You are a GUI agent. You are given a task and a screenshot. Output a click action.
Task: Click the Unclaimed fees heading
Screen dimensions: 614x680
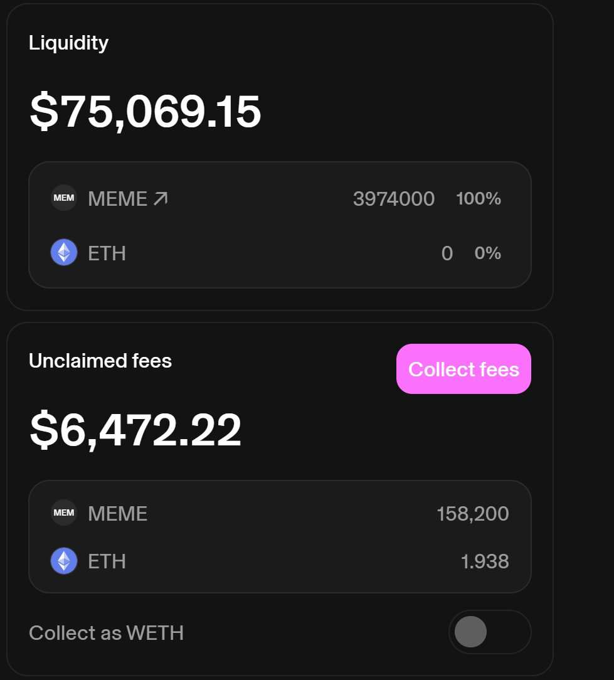pyautogui.click(x=100, y=361)
